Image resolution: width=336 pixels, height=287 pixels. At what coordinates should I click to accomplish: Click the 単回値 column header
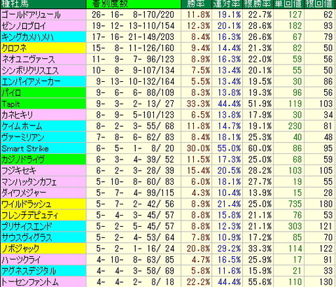click(x=288, y=3)
